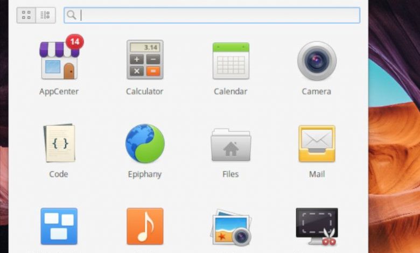Focus the application search field
Image resolution: width=420 pixels, height=253 pixels.
(212, 15)
